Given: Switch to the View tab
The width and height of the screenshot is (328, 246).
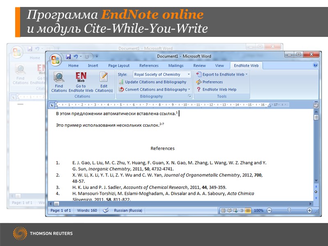Looking at the screenshot, I should 219,66.
